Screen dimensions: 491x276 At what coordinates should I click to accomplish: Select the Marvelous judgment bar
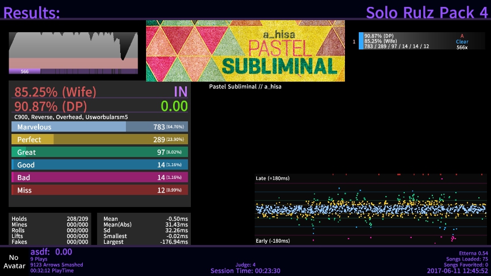99,127
